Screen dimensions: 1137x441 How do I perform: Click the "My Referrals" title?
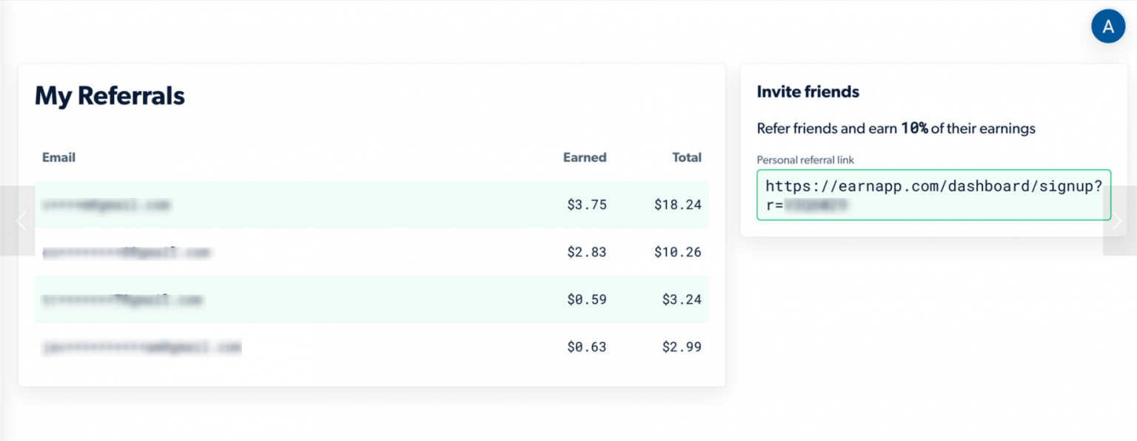(x=110, y=96)
